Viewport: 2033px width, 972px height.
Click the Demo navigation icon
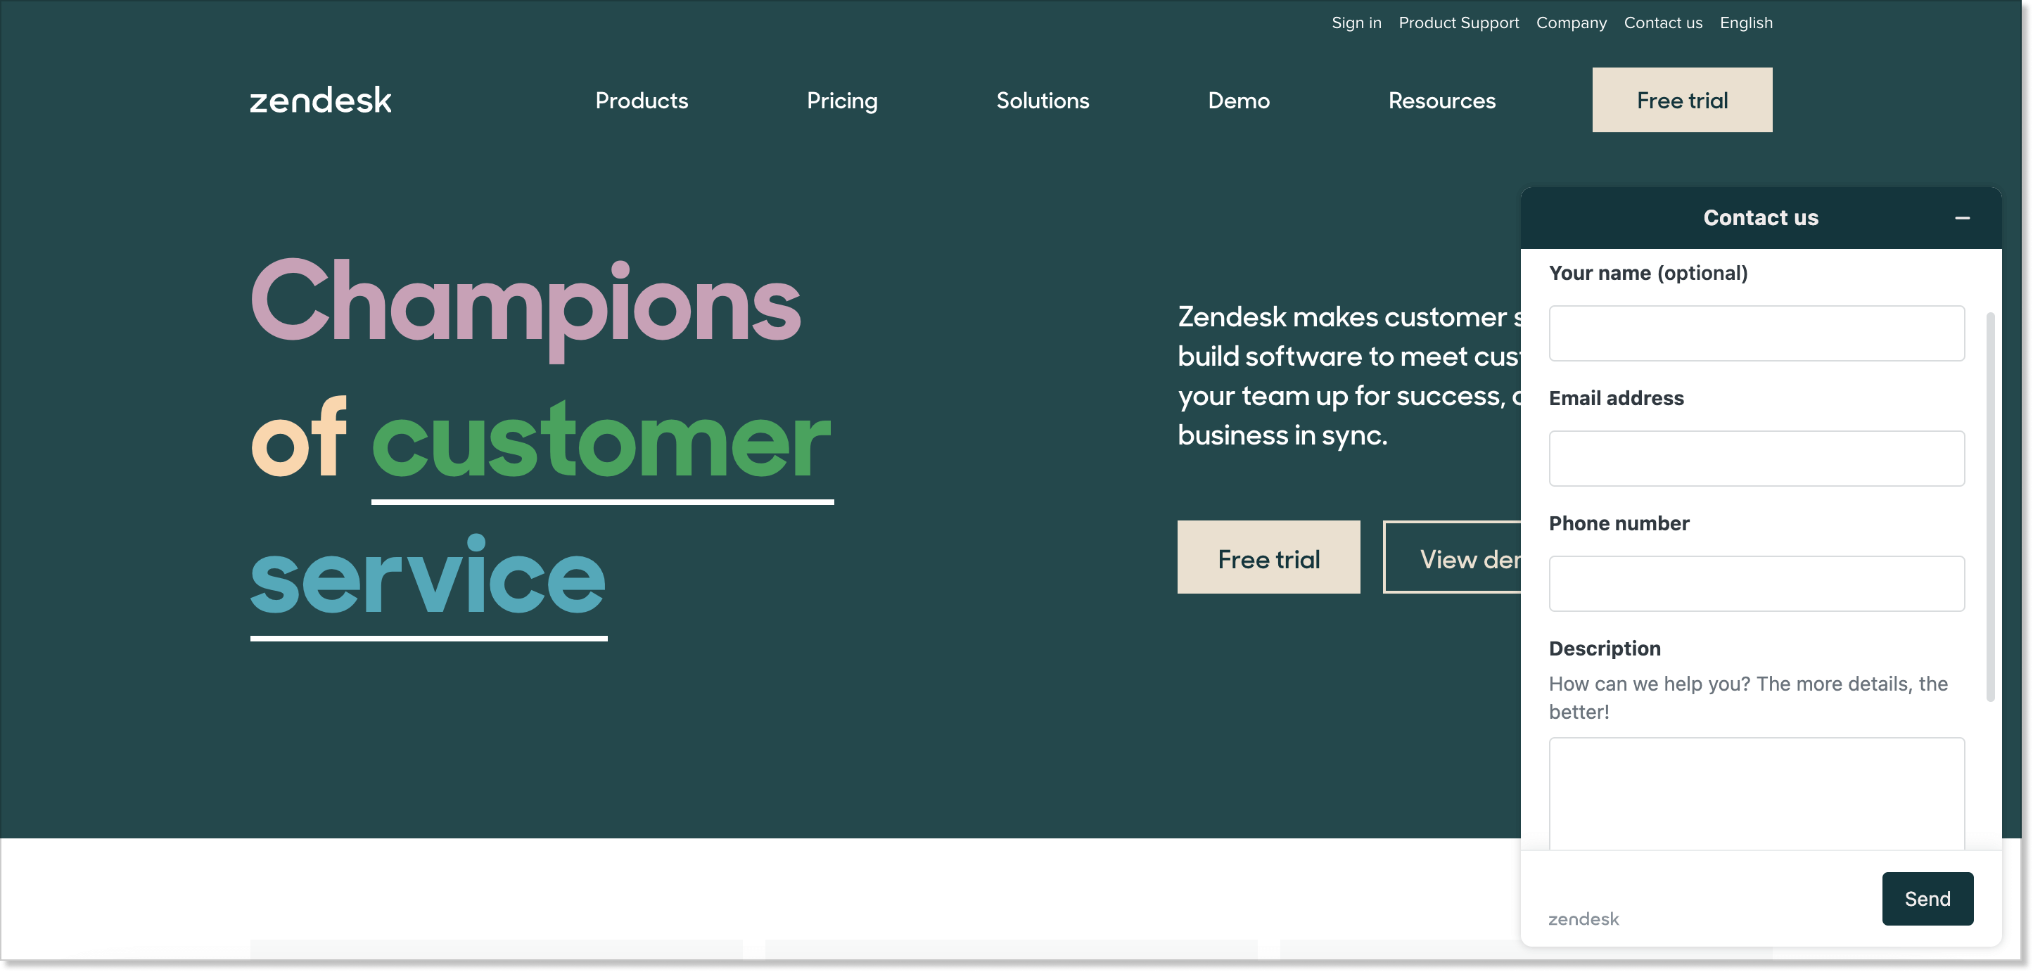(x=1238, y=100)
